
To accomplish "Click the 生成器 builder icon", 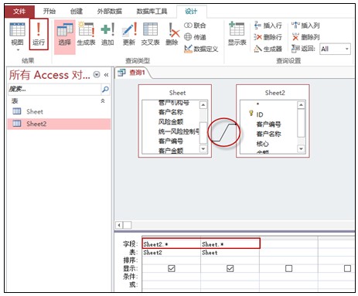I will 268,49.
